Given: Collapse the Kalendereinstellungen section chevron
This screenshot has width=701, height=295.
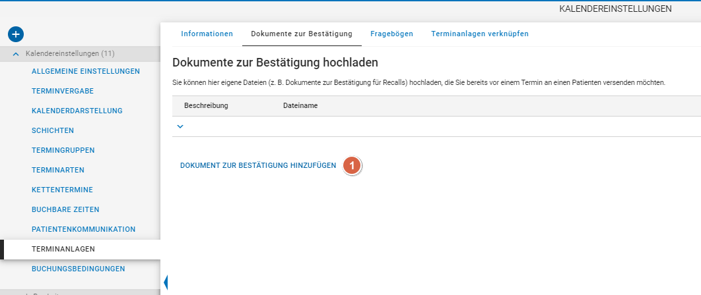Looking at the screenshot, I should pos(17,53).
